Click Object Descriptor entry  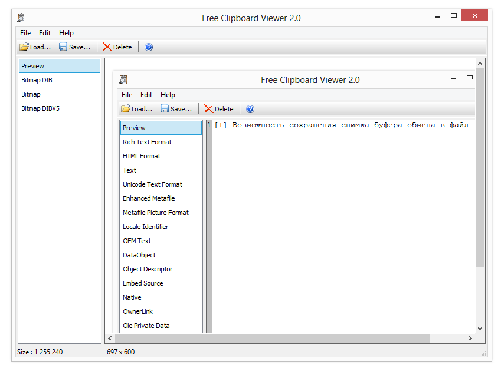point(161,269)
